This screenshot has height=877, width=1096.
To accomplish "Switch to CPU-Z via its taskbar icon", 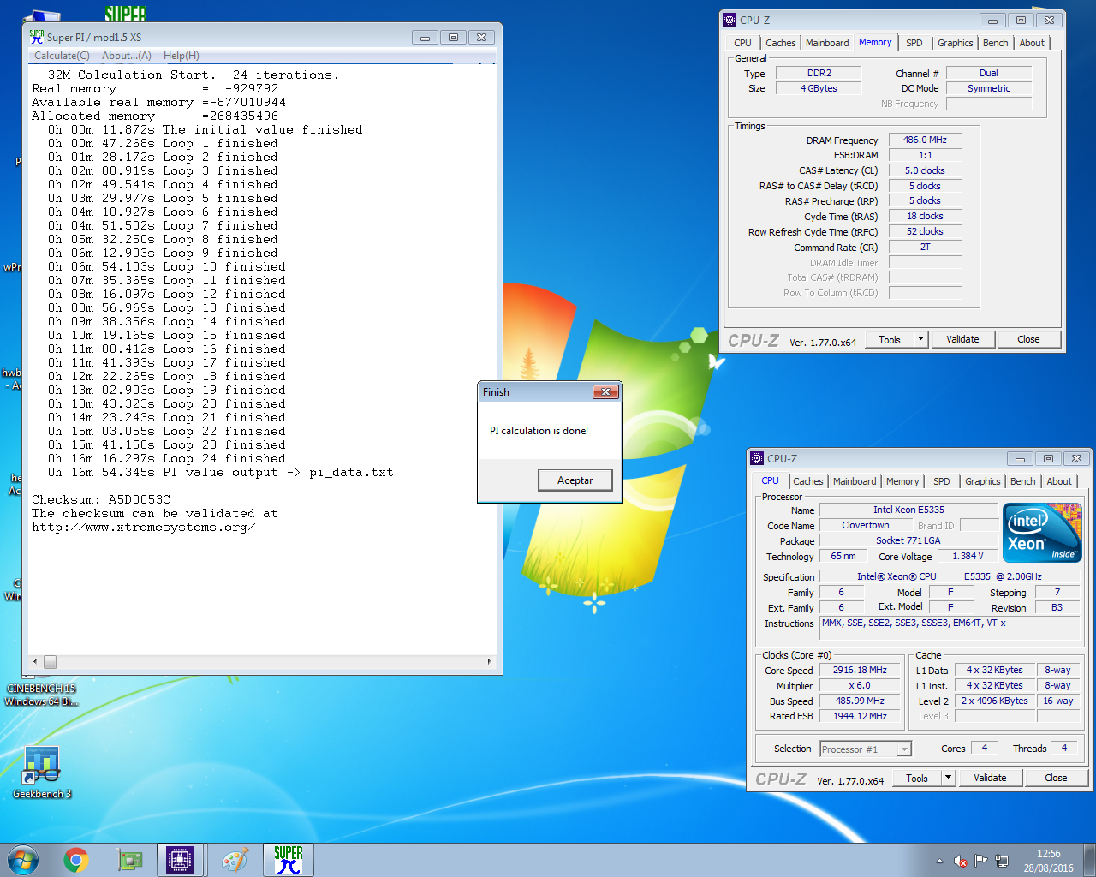I will pos(180,860).
